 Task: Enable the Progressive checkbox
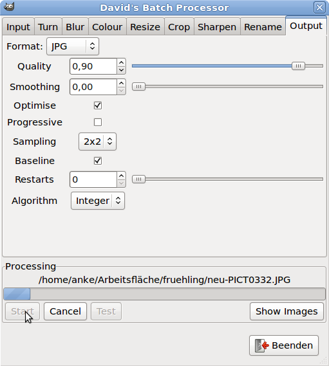(x=98, y=122)
